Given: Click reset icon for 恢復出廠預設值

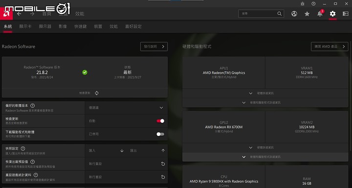Looking at the screenshot, I should pyautogui.click(x=163, y=164).
